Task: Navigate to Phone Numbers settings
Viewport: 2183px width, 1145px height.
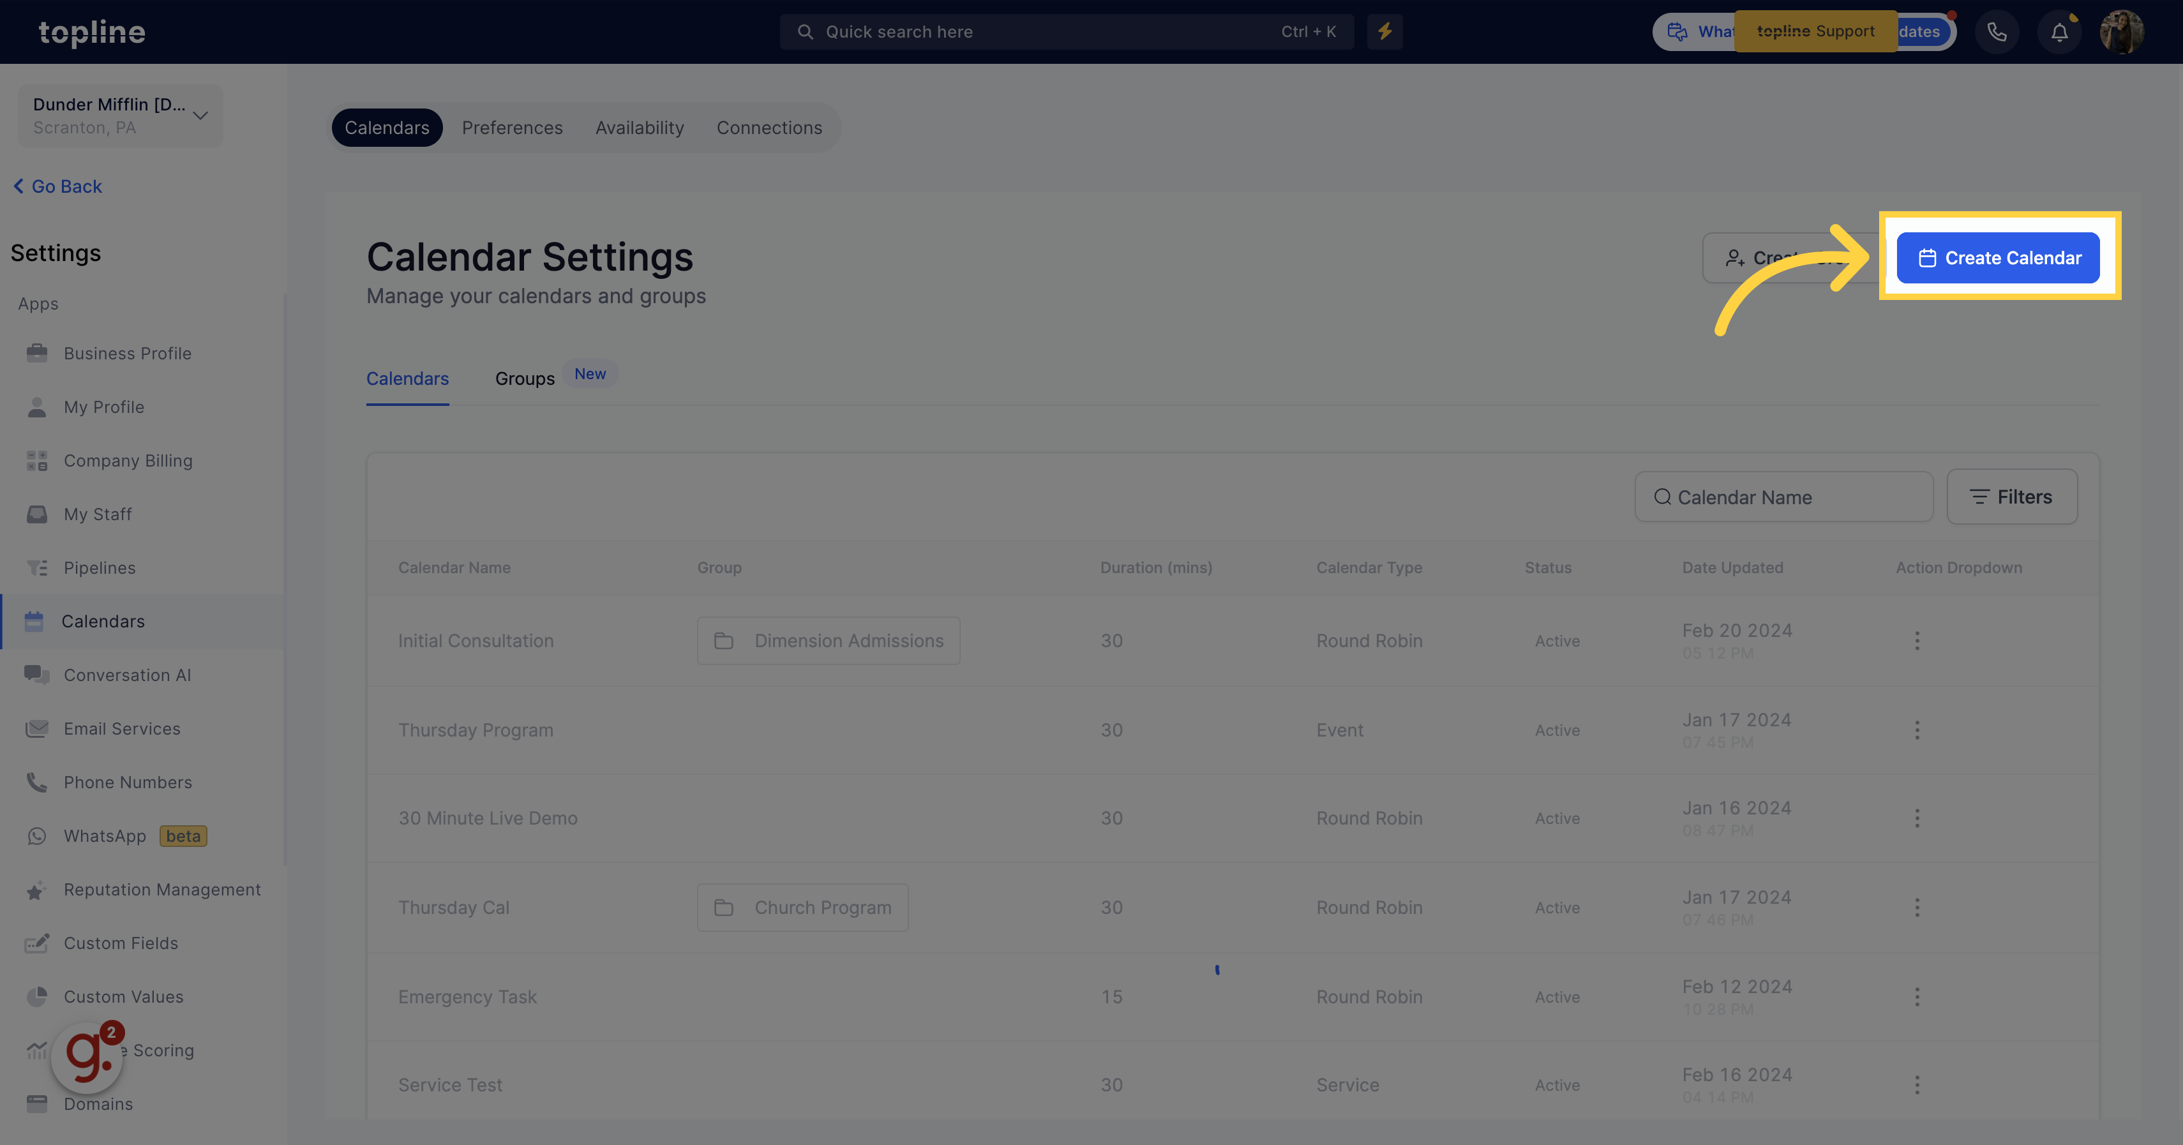Action: tap(127, 782)
